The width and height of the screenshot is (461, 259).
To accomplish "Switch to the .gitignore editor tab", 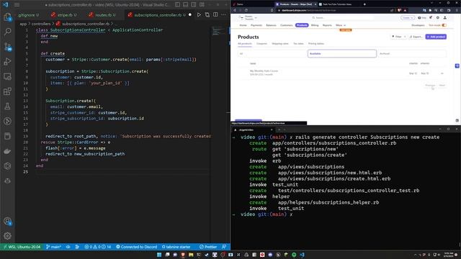I will click(x=27, y=14).
